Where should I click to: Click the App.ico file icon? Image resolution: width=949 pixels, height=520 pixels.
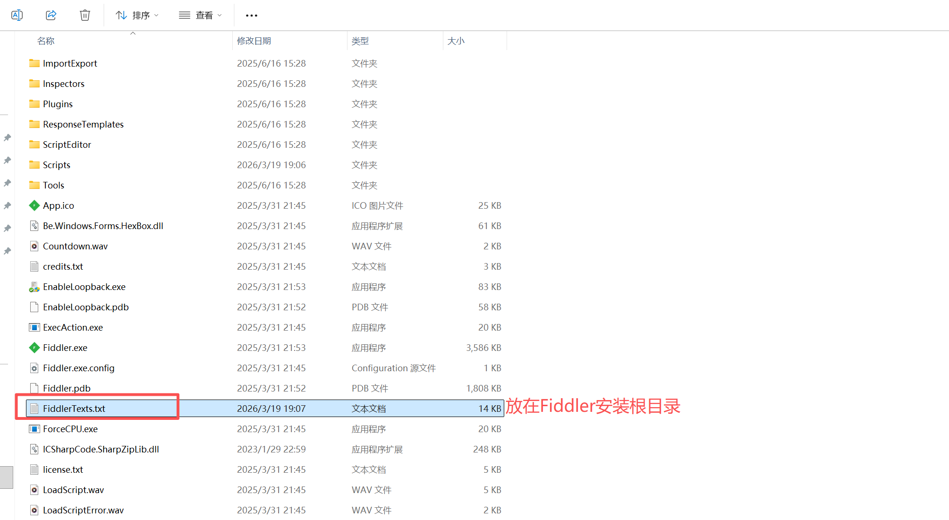tap(34, 205)
